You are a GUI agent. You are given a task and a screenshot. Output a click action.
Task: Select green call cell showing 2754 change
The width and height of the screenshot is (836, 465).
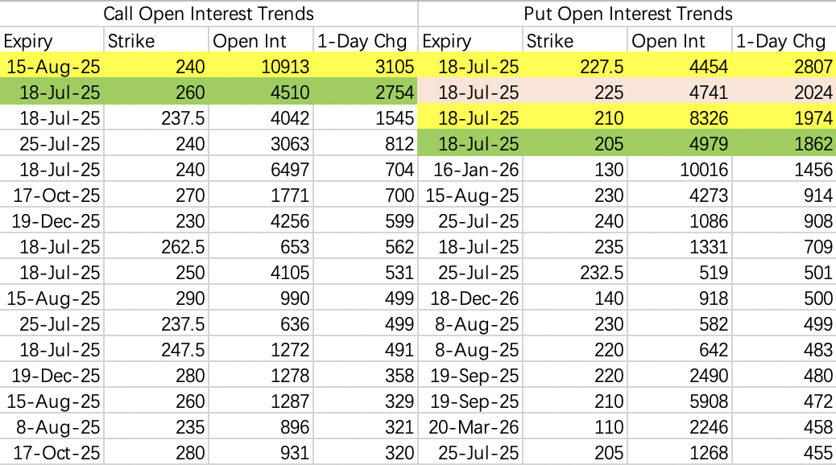[x=366, y=93]
